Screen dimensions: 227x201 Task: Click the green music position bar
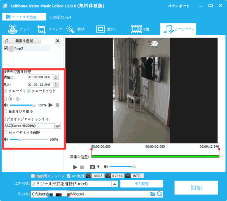(x=155, y=156)
